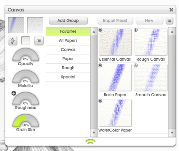Click the green signal icon at panel bottom
The image size is (179, 151).
(90, 142)
